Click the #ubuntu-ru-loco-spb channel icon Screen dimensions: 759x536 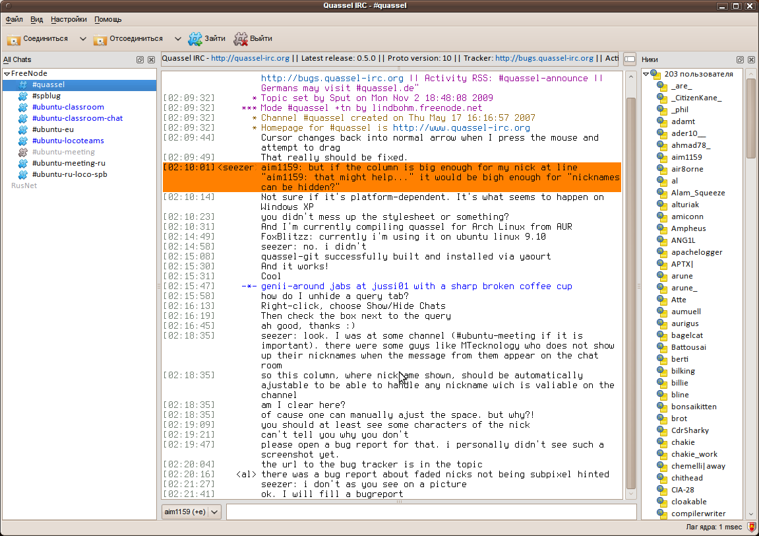(x=23, y=174)
